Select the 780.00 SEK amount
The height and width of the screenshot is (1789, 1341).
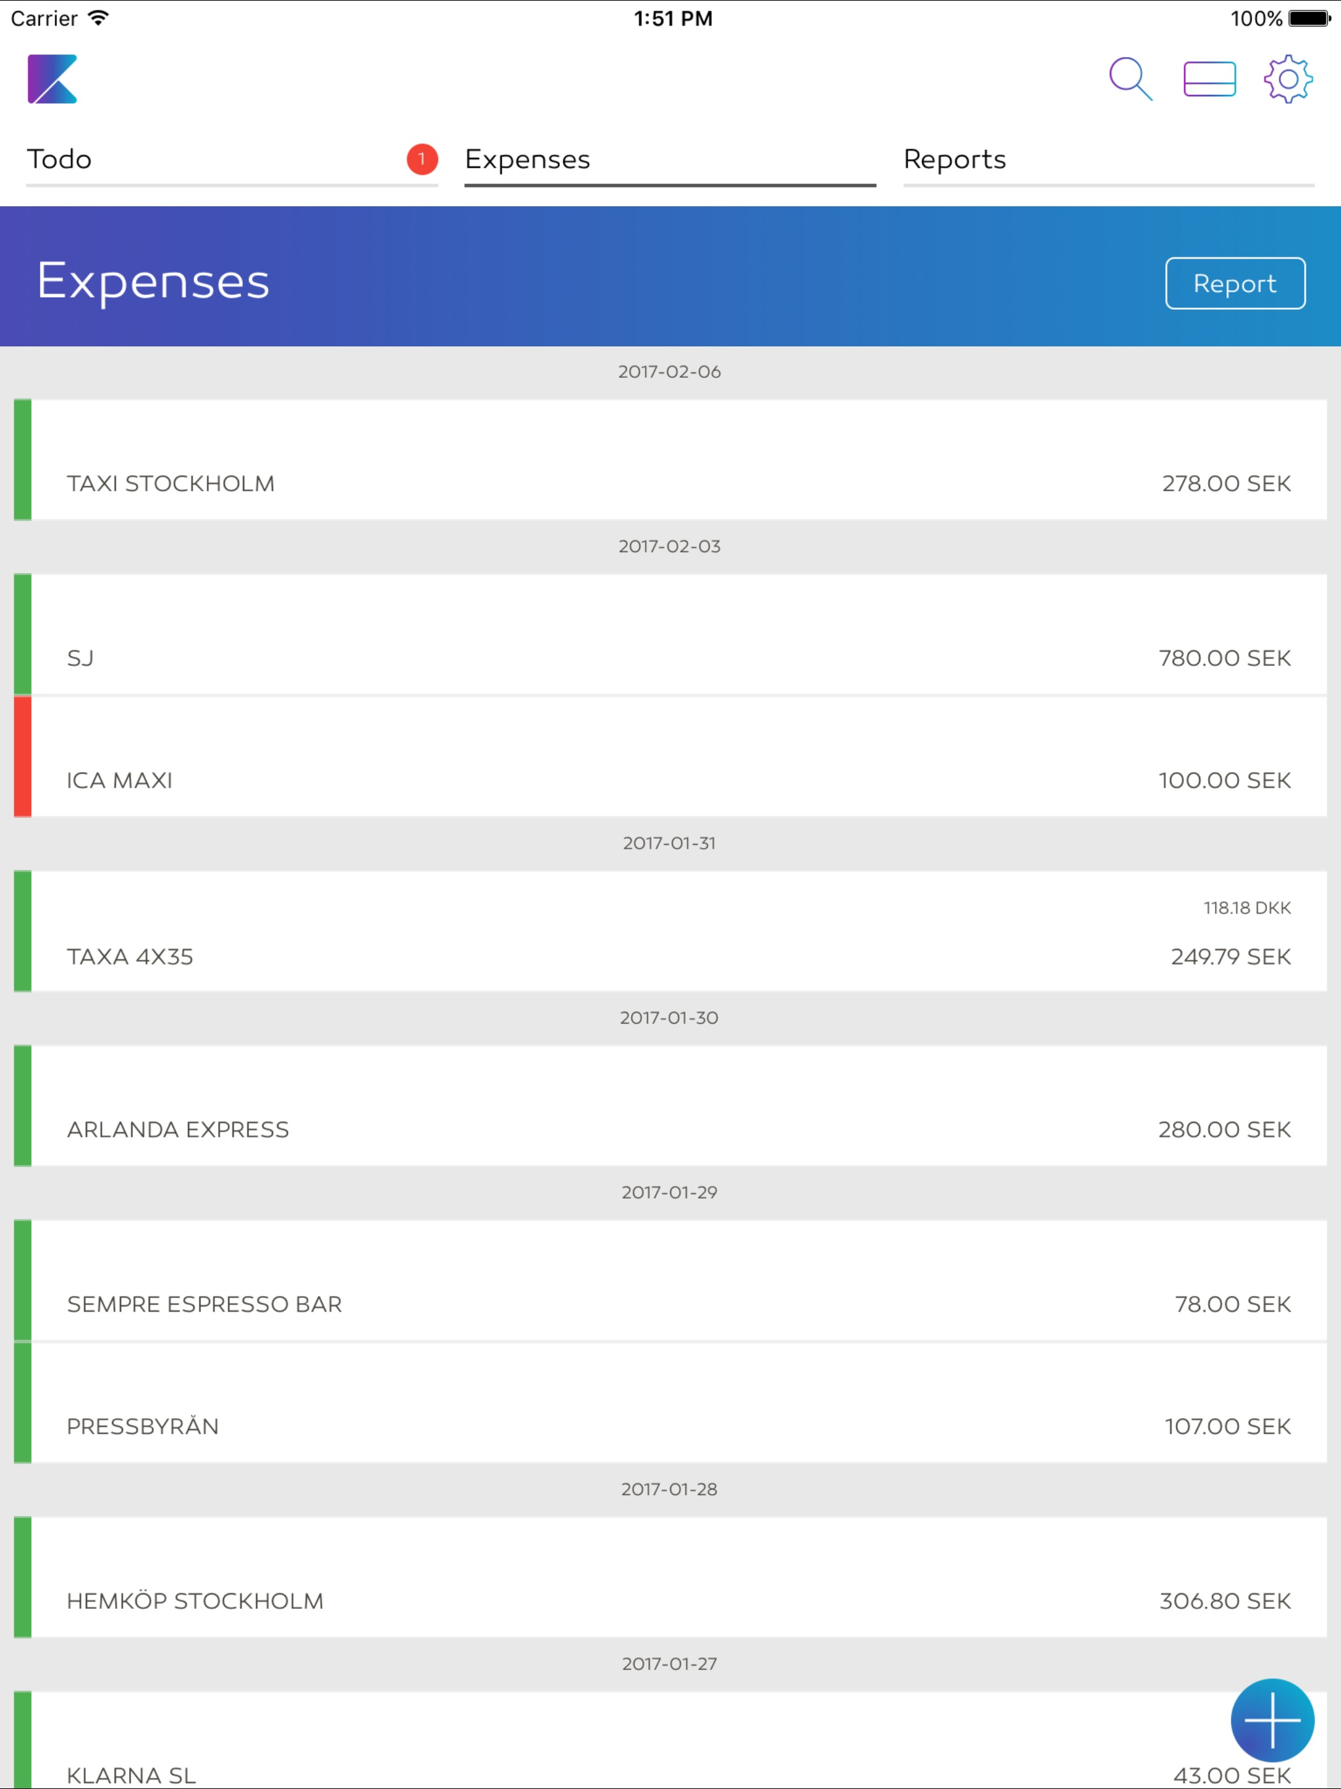(1224, 658)
